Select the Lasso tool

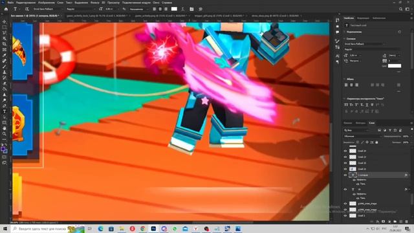[x=5, y=33]
